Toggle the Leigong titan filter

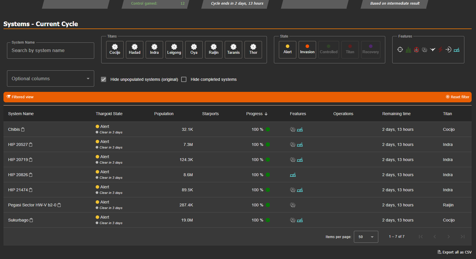click(x=174, y=50)
